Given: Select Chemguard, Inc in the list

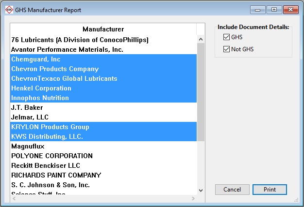Looking at the screenshot, I should 36,59.
